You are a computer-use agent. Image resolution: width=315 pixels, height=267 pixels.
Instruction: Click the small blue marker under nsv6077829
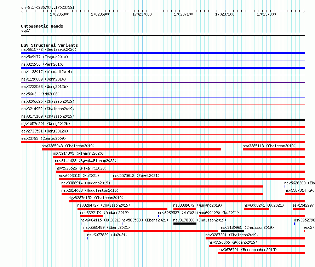(x=88, y=238)
